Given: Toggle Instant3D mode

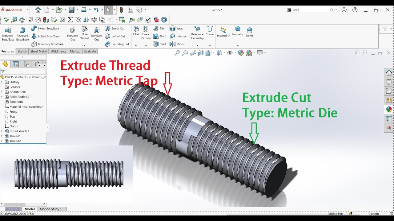Looking at the screenshot, I should [223, 32].
